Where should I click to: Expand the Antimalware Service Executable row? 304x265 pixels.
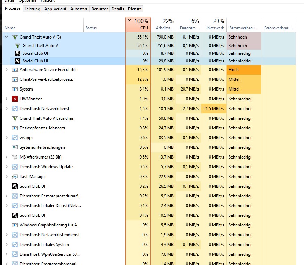[6, 69]
